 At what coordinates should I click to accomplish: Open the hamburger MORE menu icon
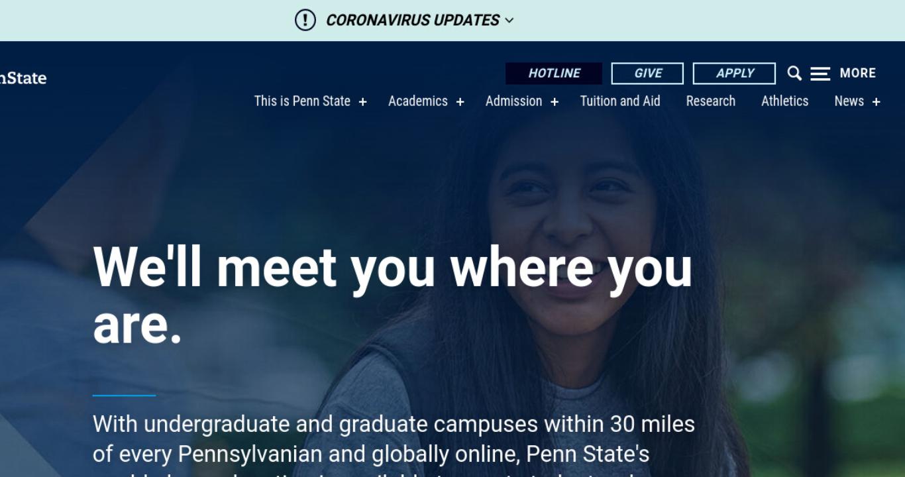click(820, 74)
